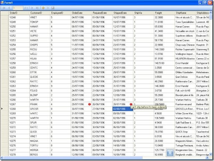Select CustomerID cell TORTU
214x161 pixels.
[40, 146]
